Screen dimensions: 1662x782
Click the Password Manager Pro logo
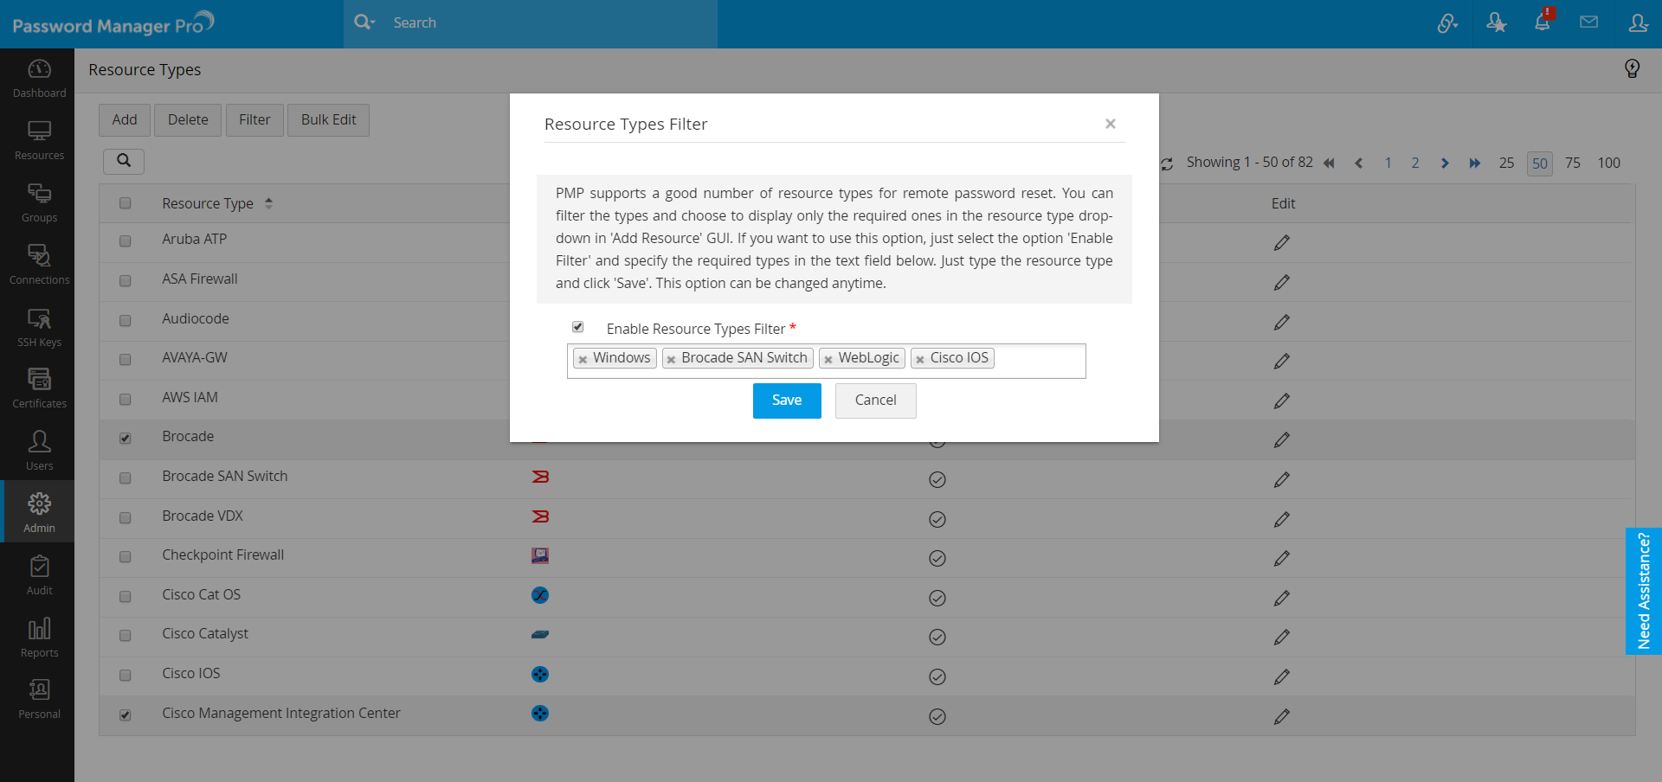click(x=113, y=23)
